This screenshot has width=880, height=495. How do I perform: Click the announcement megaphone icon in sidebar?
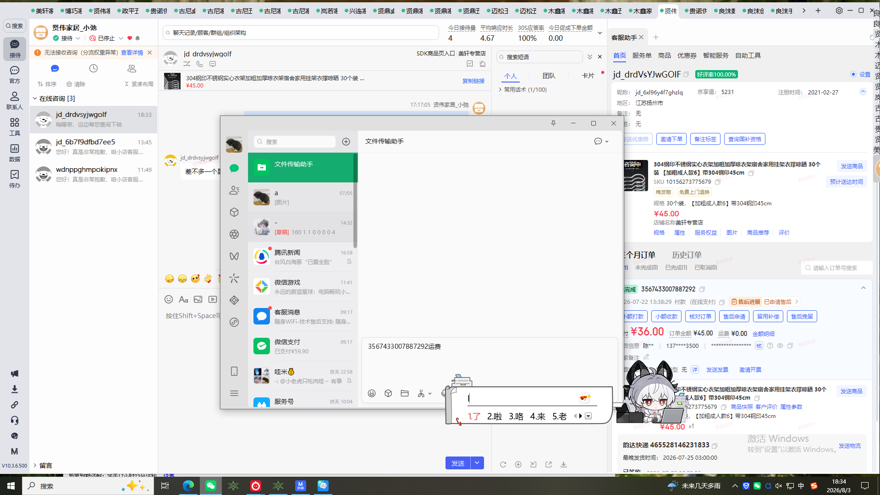pos(15,374)
